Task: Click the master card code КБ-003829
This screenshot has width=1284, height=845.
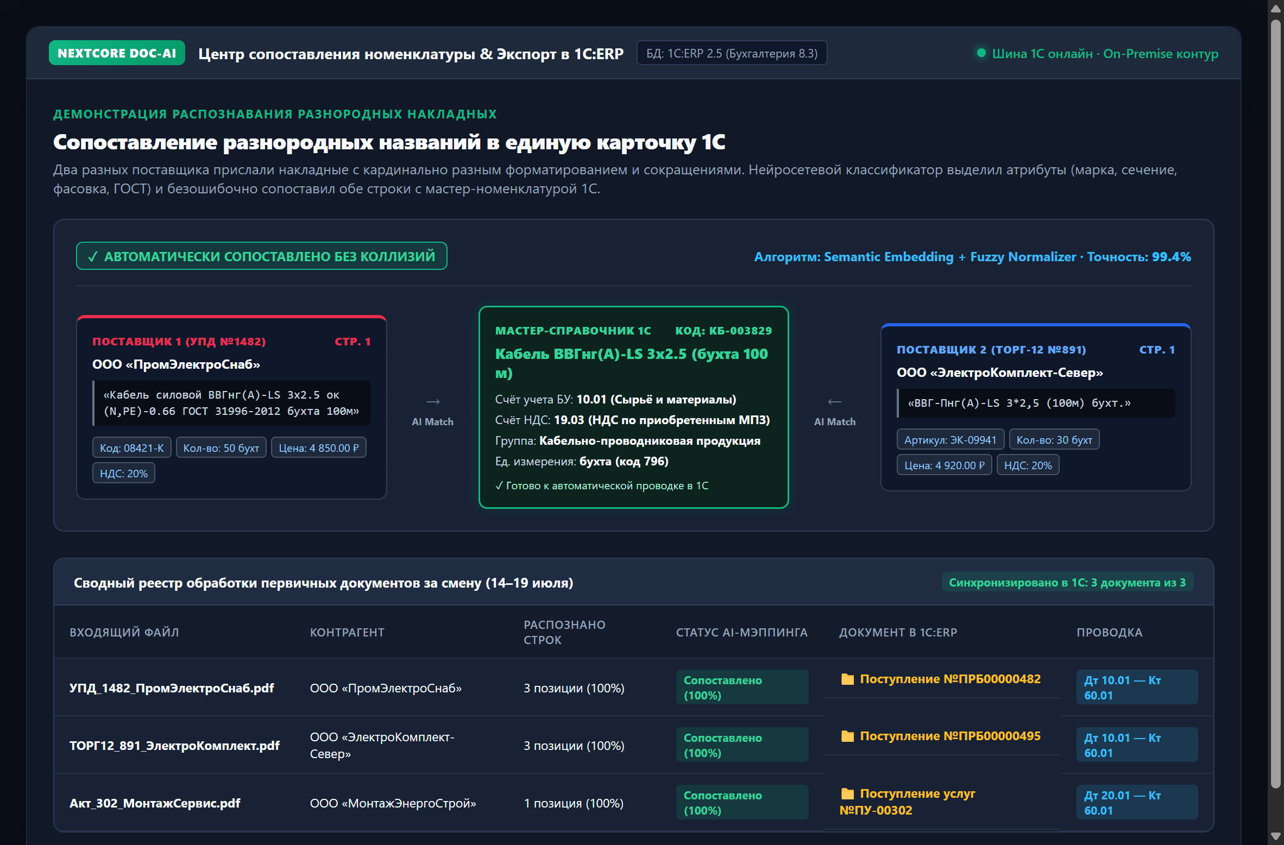Action: click(723, 330)
